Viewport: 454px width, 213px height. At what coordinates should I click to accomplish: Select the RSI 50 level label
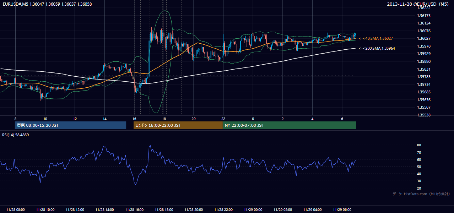point(419,166)
